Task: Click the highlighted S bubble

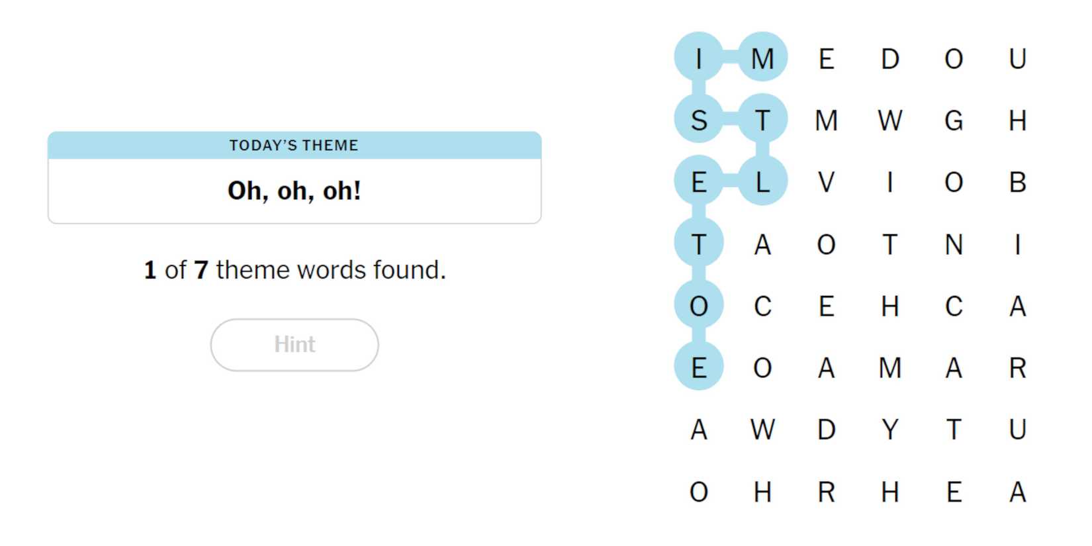Action: click(x=699, y=120)
